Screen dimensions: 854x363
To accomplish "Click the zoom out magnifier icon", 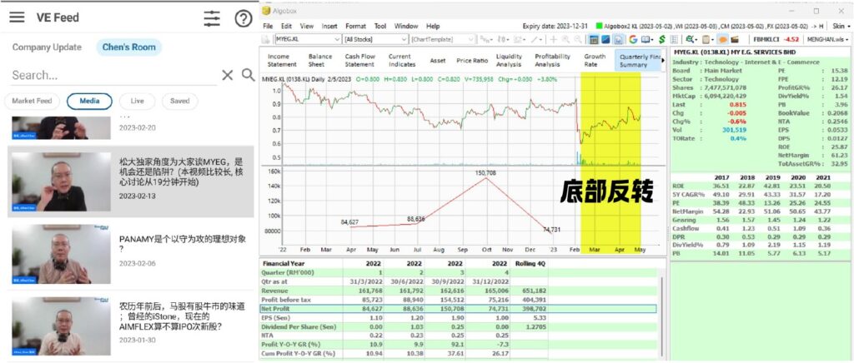I will (x=577, y=40).
